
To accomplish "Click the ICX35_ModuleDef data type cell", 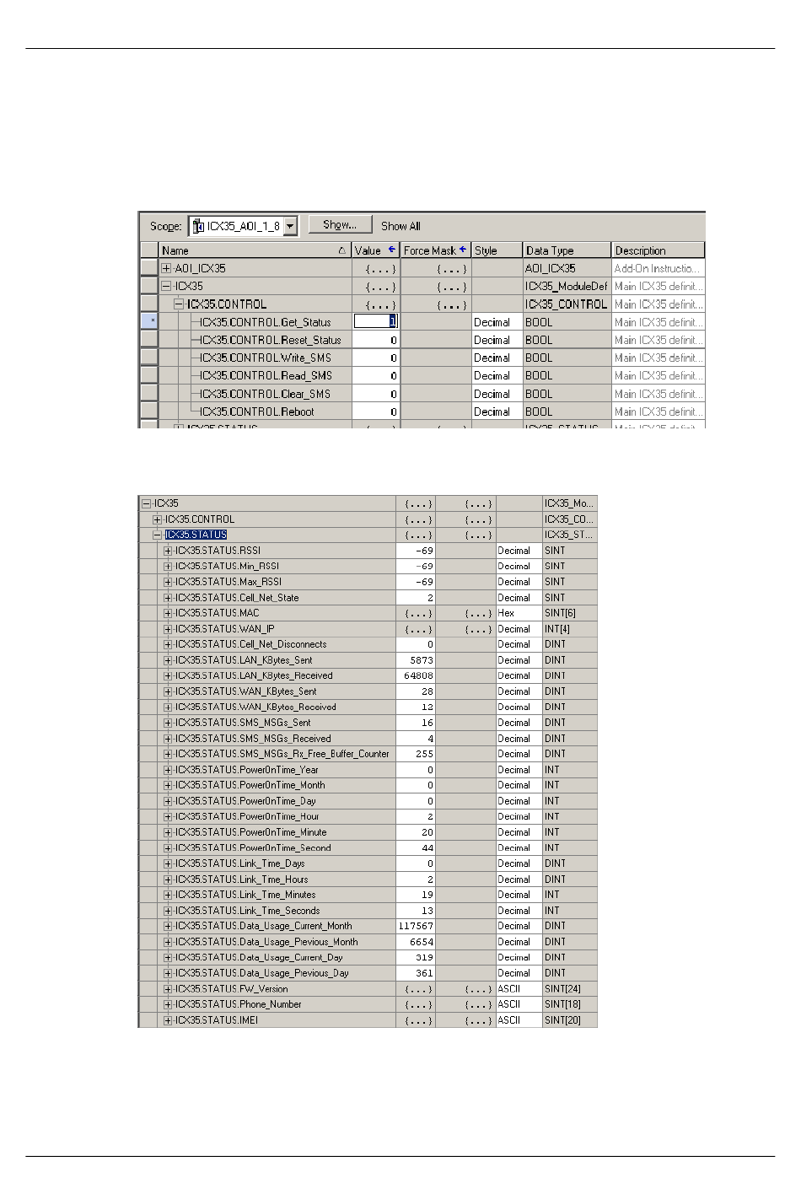I will (x=567, y=286).
